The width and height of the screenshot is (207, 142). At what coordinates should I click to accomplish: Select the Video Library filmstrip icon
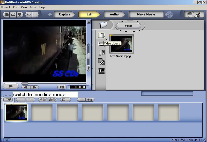tap(101, 35)
